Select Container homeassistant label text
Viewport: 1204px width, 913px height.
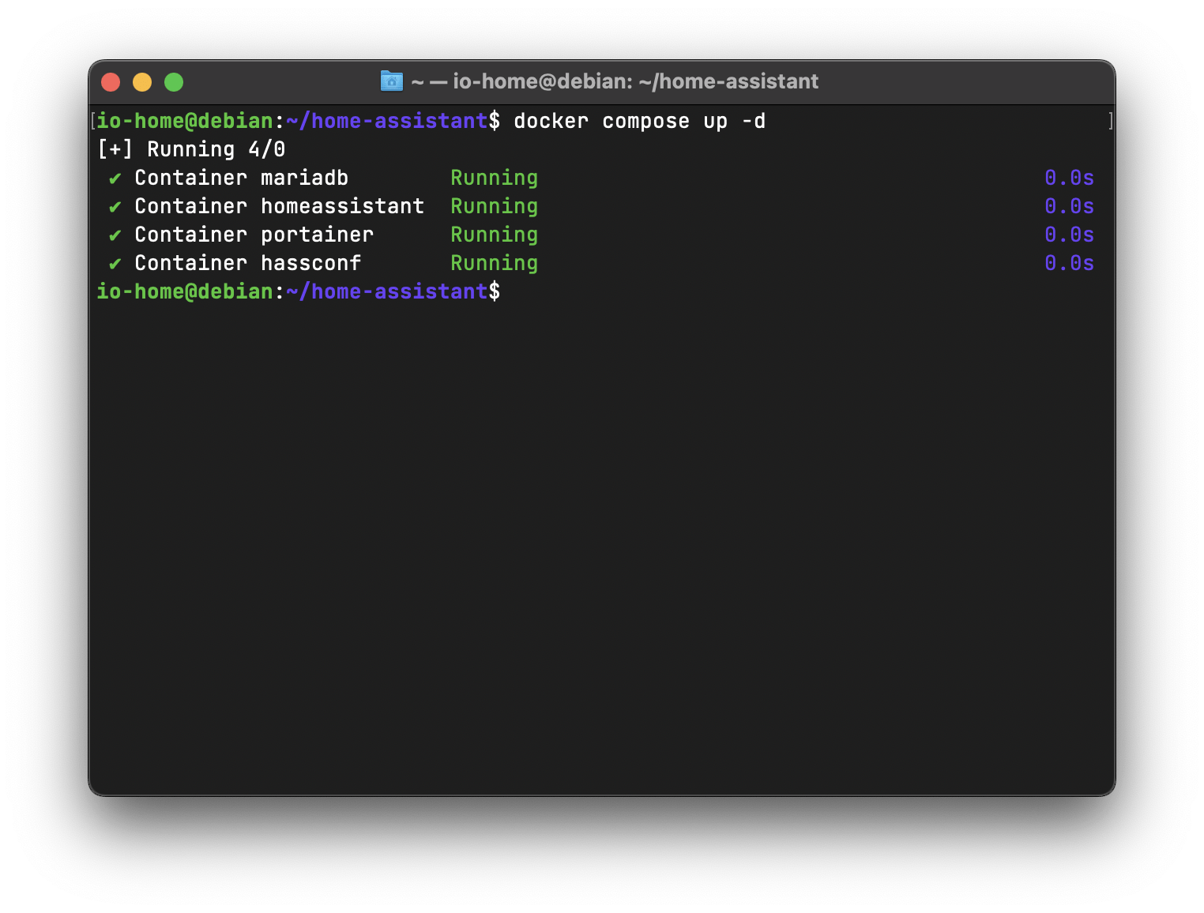tap(279, 206)
